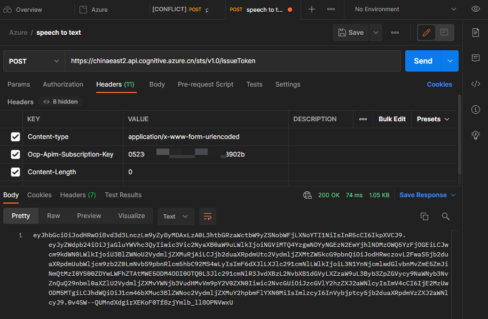Expand the Presets dropdown
488x319 pixels.
[x=433, y=119]
